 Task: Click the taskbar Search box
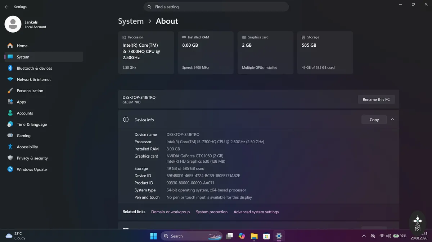191,236
